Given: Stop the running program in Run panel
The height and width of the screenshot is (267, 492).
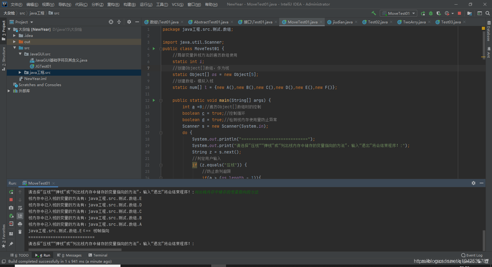Looking at the screenshot, I should point(11,200).
